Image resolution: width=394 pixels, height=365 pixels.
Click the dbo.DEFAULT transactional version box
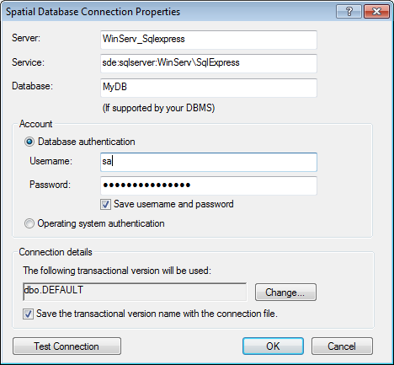click(x=135, y=292)
